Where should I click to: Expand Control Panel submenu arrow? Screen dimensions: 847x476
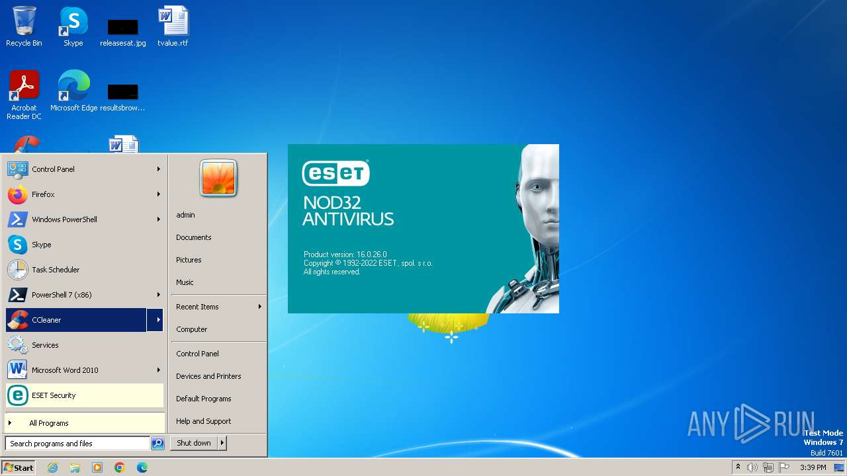pyautogui.click(x=159, y=169)
